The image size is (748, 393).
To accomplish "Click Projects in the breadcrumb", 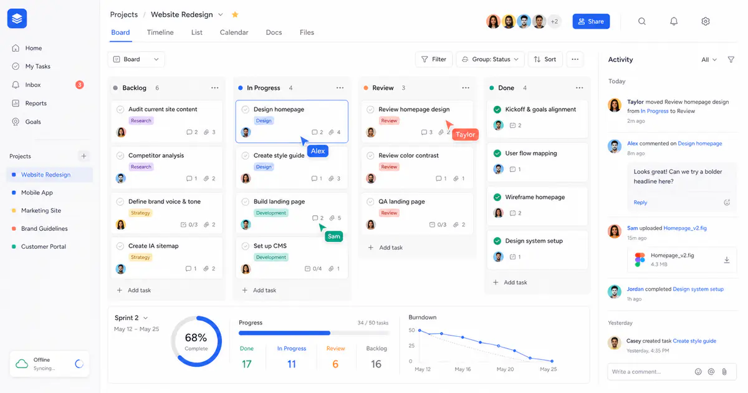I will click(123, 14).
